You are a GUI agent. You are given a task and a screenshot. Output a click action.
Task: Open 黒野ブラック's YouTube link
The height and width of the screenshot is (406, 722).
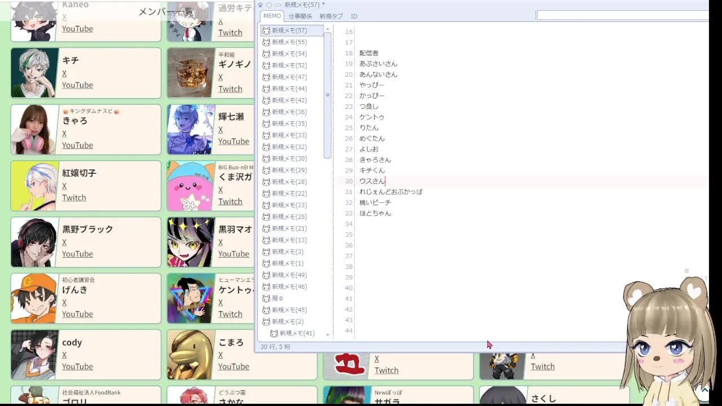77,254
